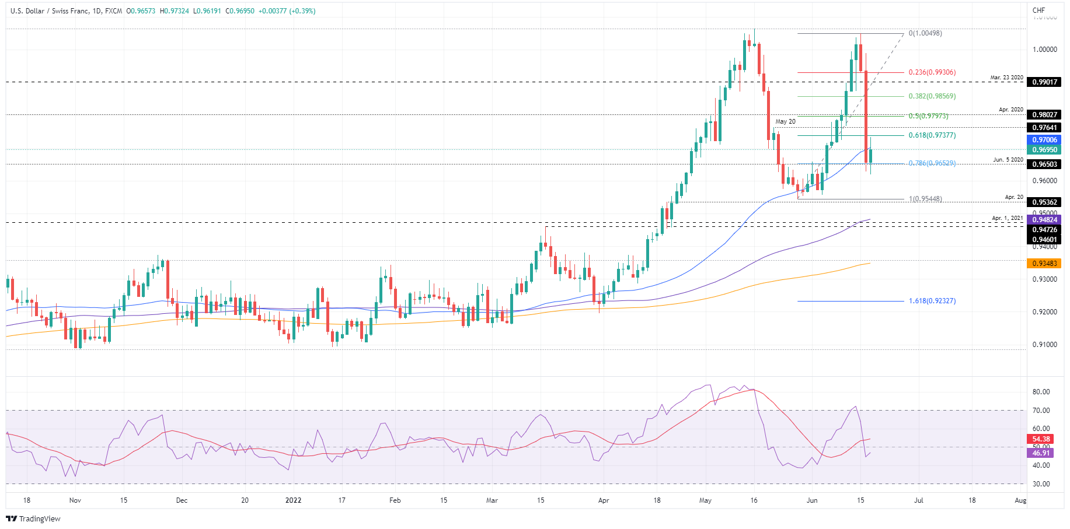This screenshot has width=1070, height=529.
Task: Select the 0.99017 black price tag
Action: (1044, 82)
